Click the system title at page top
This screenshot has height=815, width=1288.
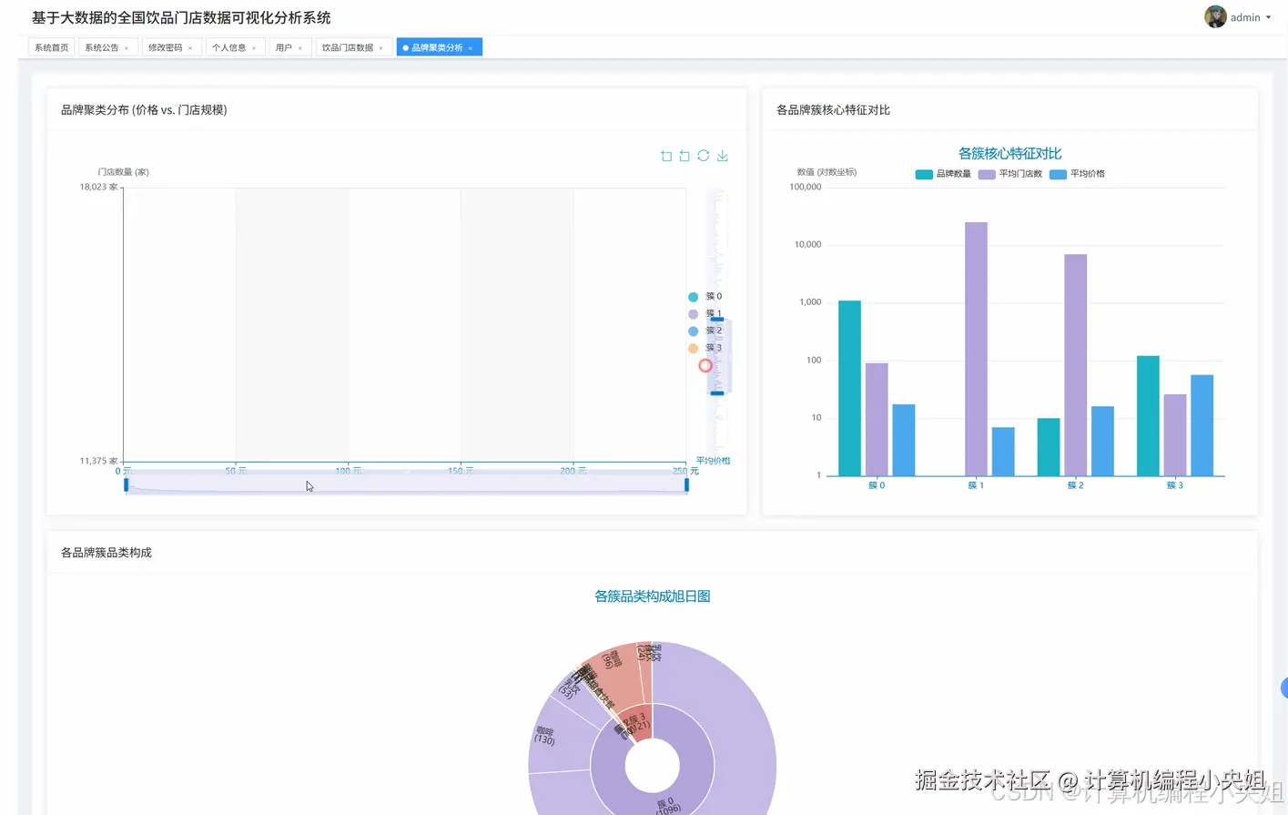pyautogui.click(x=181, y=18)
